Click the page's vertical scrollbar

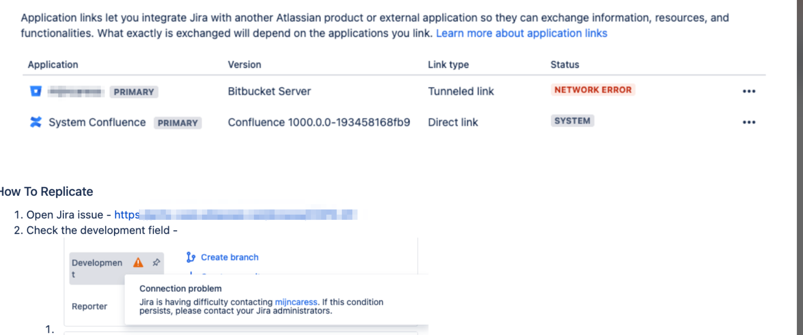point(800,167)
